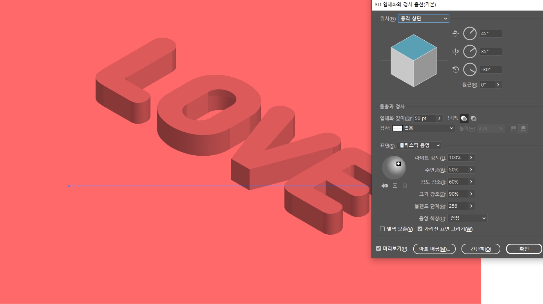Toggle the 미리보기 preview checkbox
Image resolution: width=543 pixels, height=304 pixels.
(378, 248)
